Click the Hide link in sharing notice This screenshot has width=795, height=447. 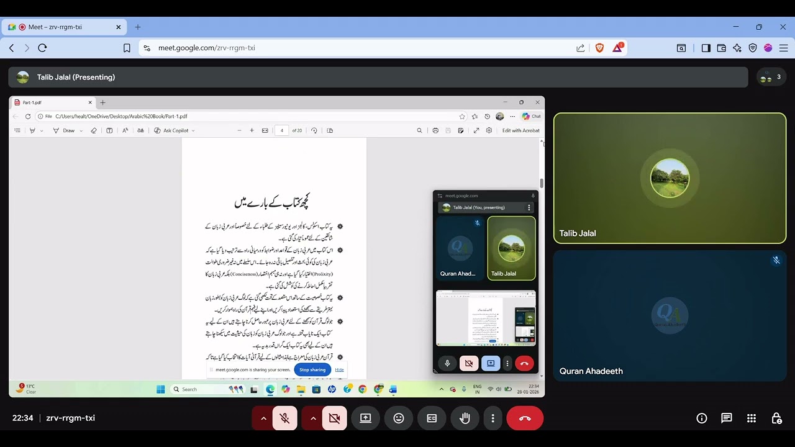click(339, 369)
